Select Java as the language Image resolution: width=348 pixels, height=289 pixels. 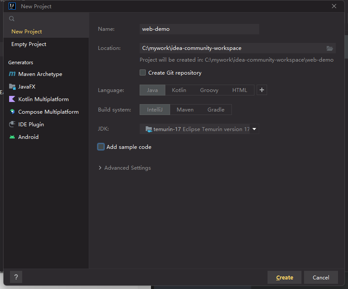click(152, 90)
